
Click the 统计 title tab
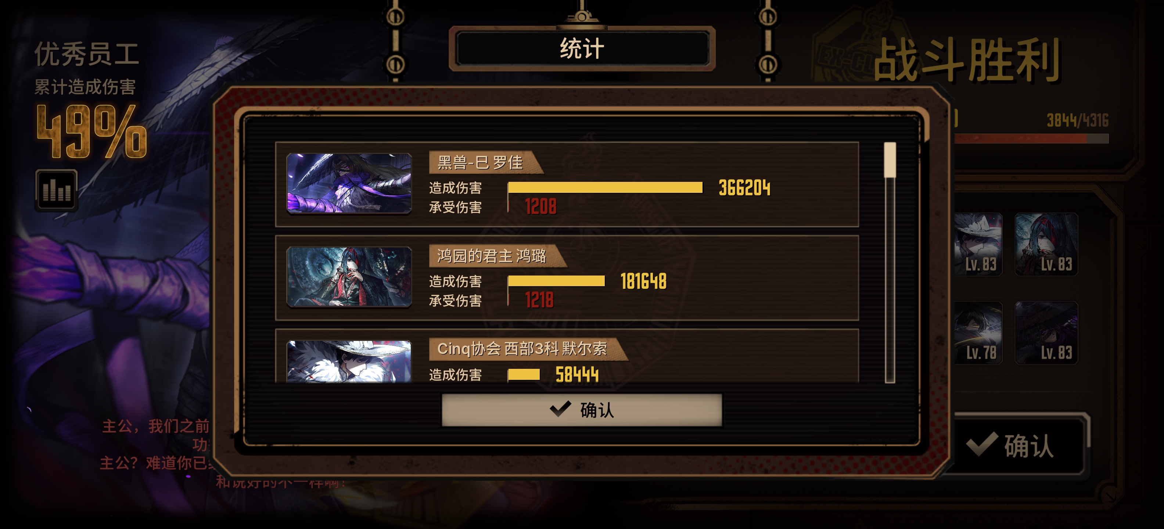tap(582, 49)
